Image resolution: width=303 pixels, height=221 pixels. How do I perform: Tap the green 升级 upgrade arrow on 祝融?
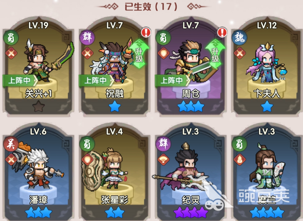coord(139,54)
